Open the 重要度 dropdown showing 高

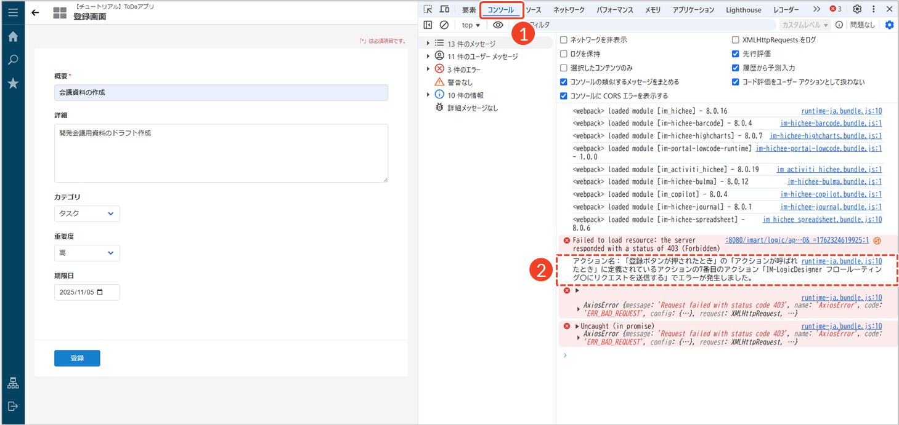point(87,253)
